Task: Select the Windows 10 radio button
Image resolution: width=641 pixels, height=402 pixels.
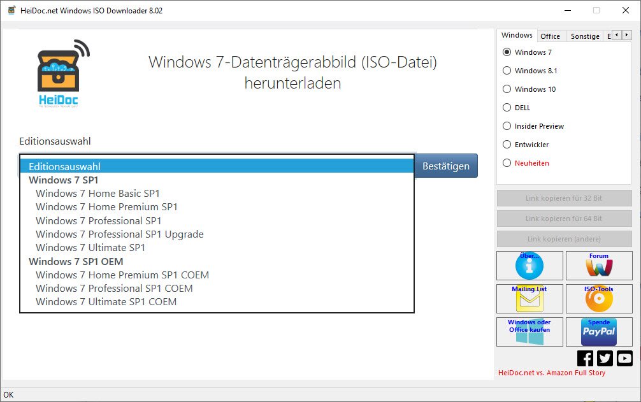Action: 507,89
